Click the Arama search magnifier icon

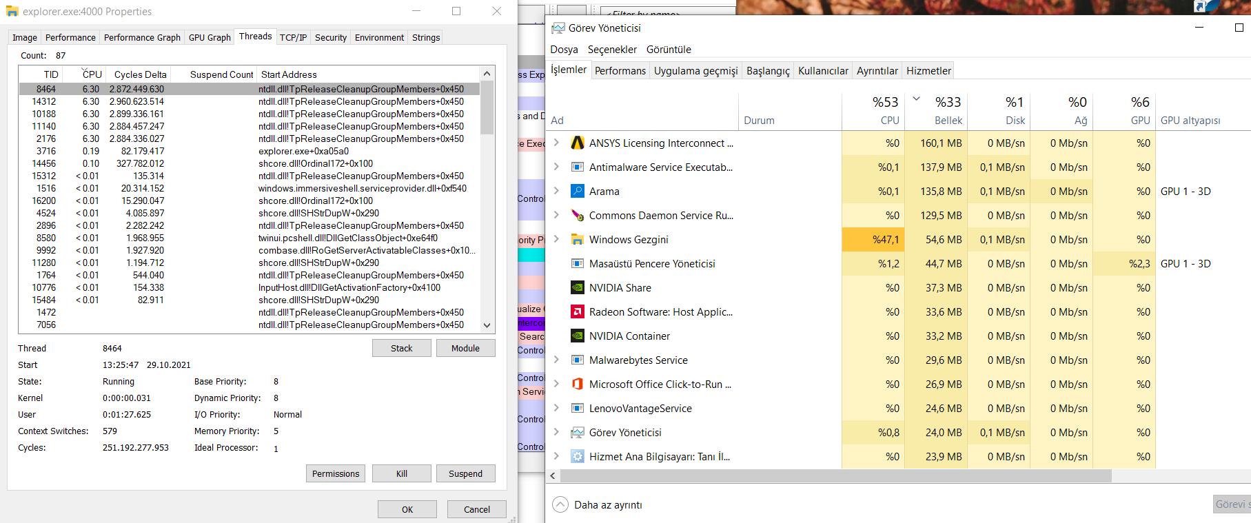(578, 192)
